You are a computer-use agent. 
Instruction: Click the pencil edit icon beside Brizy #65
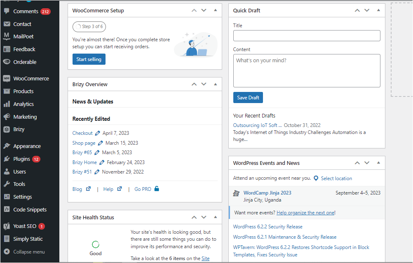pyautogui.click(x=97, y=153)
